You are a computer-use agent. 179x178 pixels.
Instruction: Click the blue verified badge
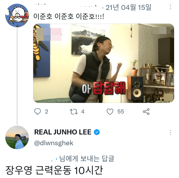97,132
